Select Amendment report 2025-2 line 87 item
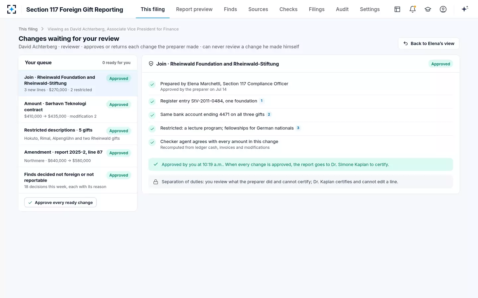The height and width of the screenshot is (298, 478). (x=78, y=156)
